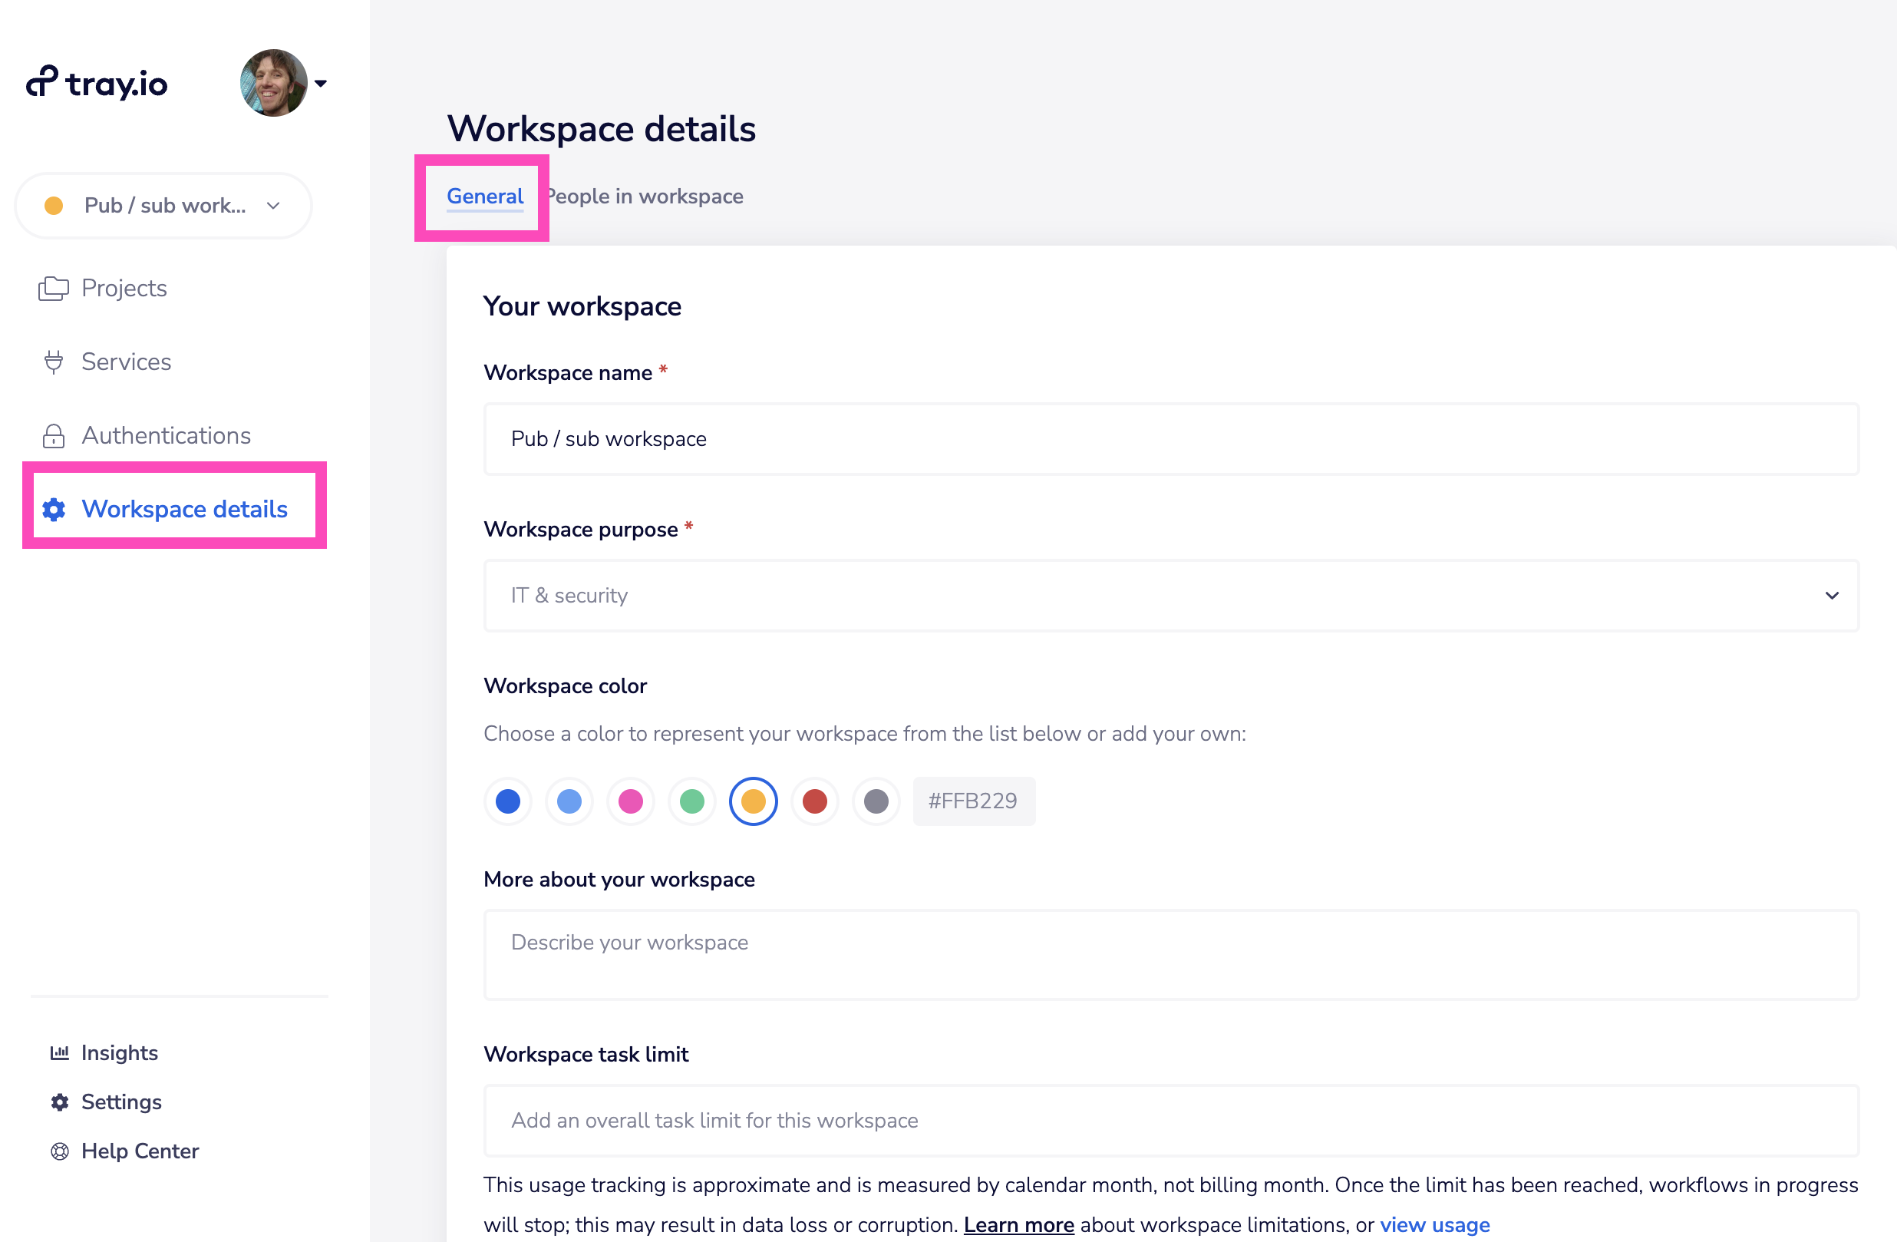Open the Learn more link
Screen dimensions: 1897x1242
(x=1018, y=1224)
